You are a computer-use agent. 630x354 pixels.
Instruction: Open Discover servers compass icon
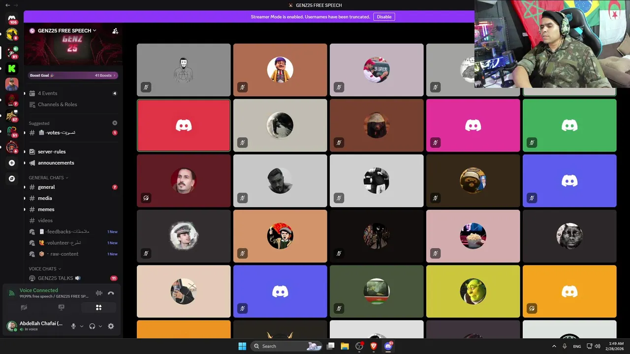(12, 178)
